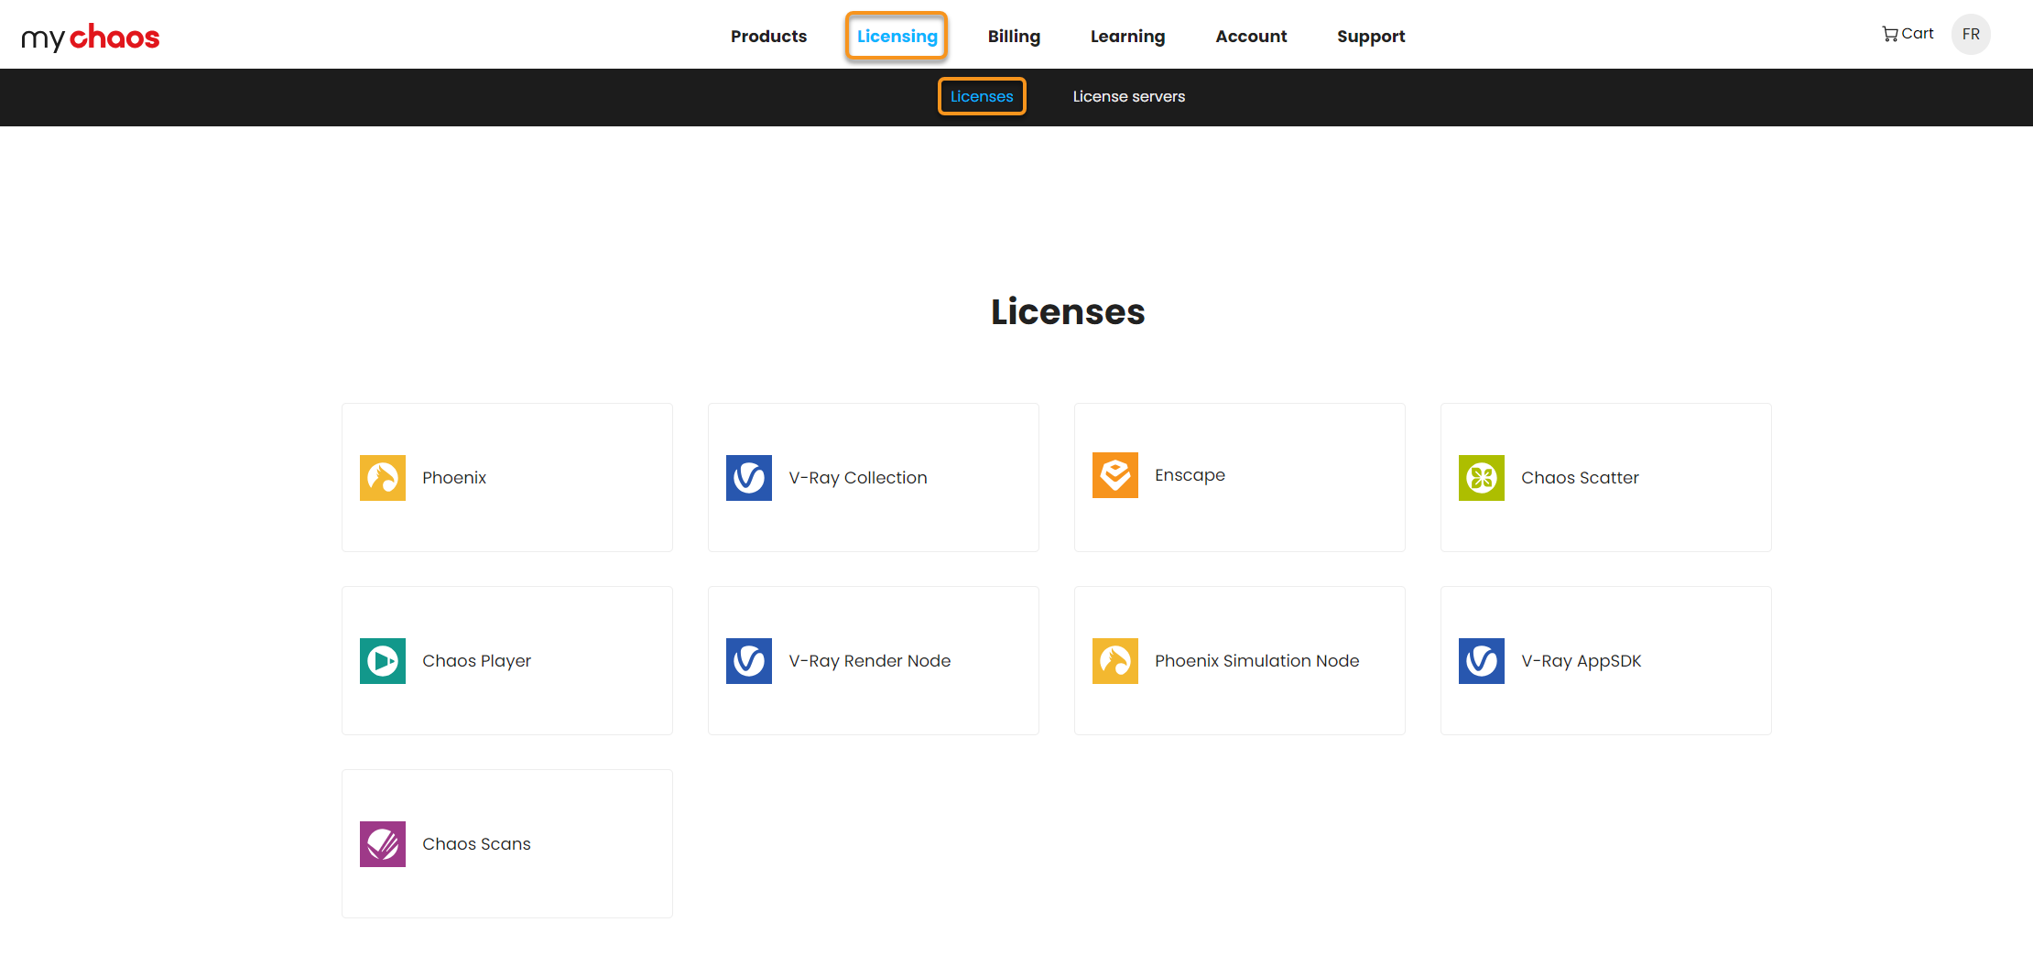Click the V-Ray Render Node icon
The image size is (2033, 955).
(749, 661)
